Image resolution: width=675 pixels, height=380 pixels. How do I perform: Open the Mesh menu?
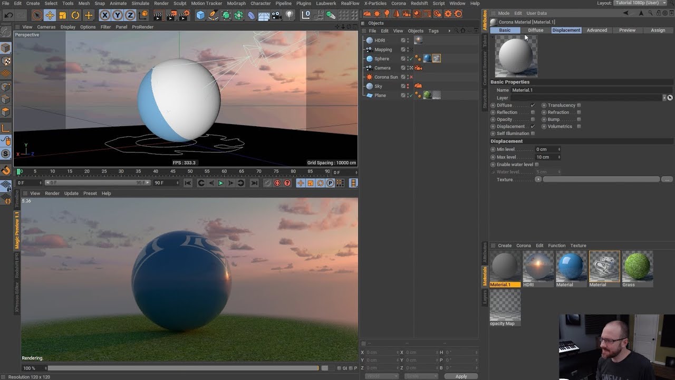(84, 3)
